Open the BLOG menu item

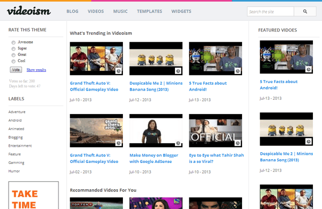pyautogui.click(x=72, y=11)
